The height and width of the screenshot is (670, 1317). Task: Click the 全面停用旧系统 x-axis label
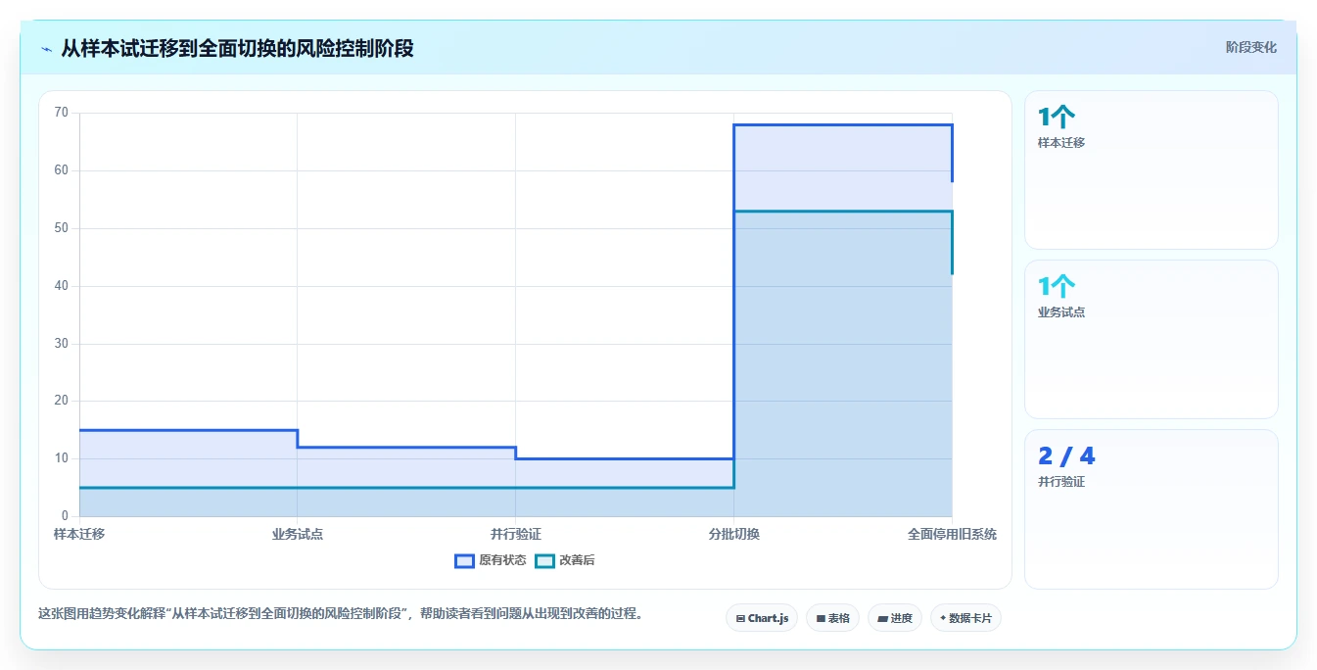coord(952,534)
